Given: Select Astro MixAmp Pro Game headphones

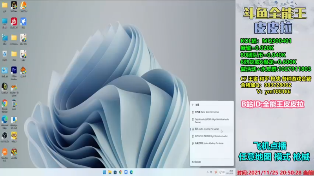Looking at the screenshot, I should tap(212, 129).
